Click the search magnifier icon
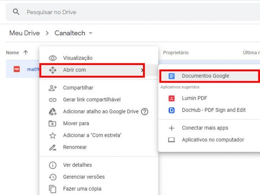Image resolution: width=260 pixels, height=195 pixels. coord(16,12)
